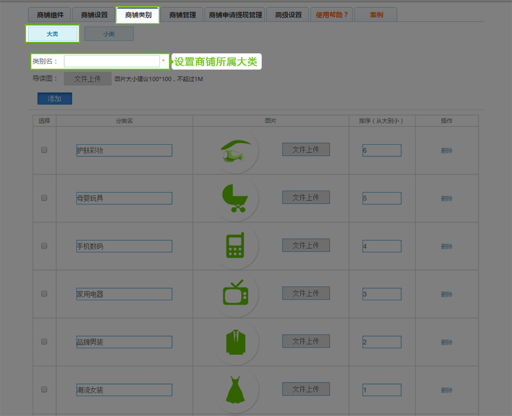The height and width of the screenshot is (416, 512).
Task: Tick the checkbox for 护肤彩妆 row
Action: [44, 150]
